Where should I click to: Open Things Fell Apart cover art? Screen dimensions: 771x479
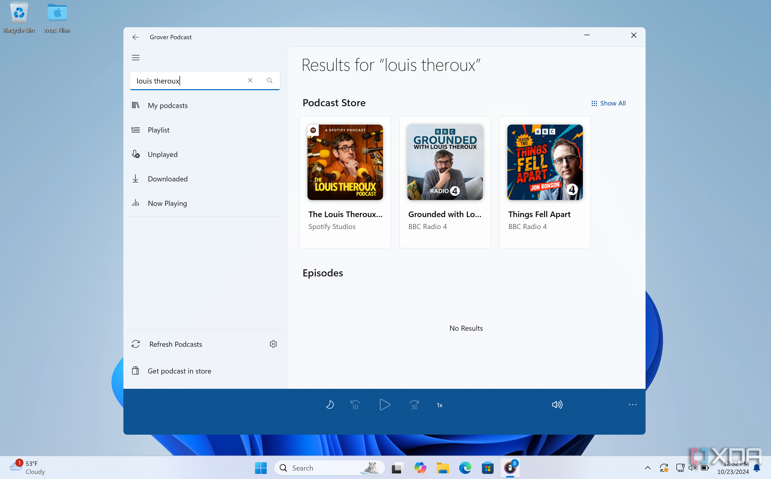545,162
